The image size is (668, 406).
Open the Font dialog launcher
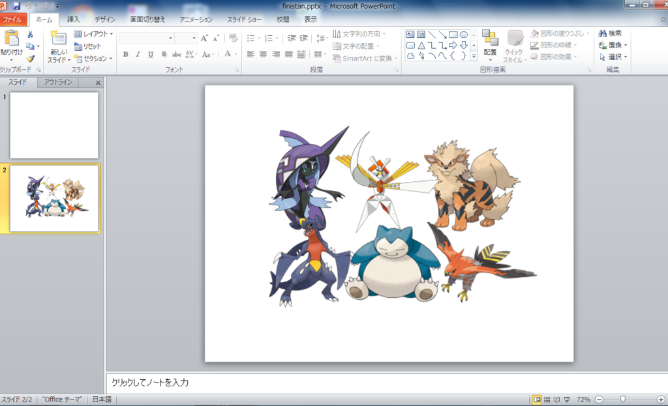(x=236, y=70)
